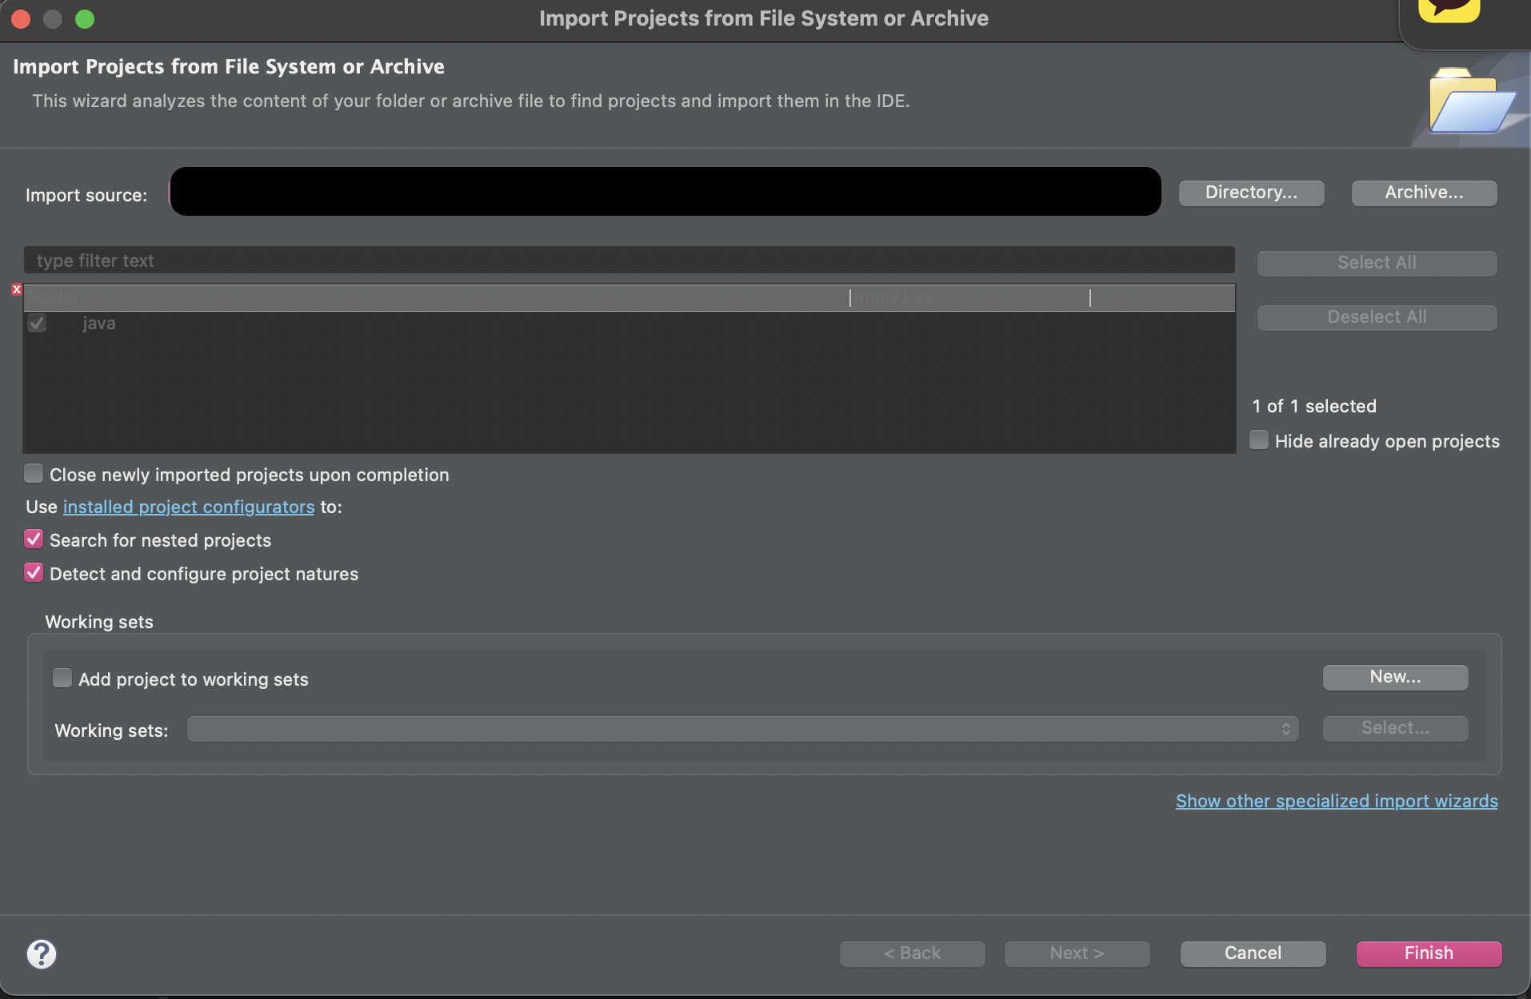Toggle the java folder checkbox
This screenshot has width=1531, height=999.
point(37,324)
